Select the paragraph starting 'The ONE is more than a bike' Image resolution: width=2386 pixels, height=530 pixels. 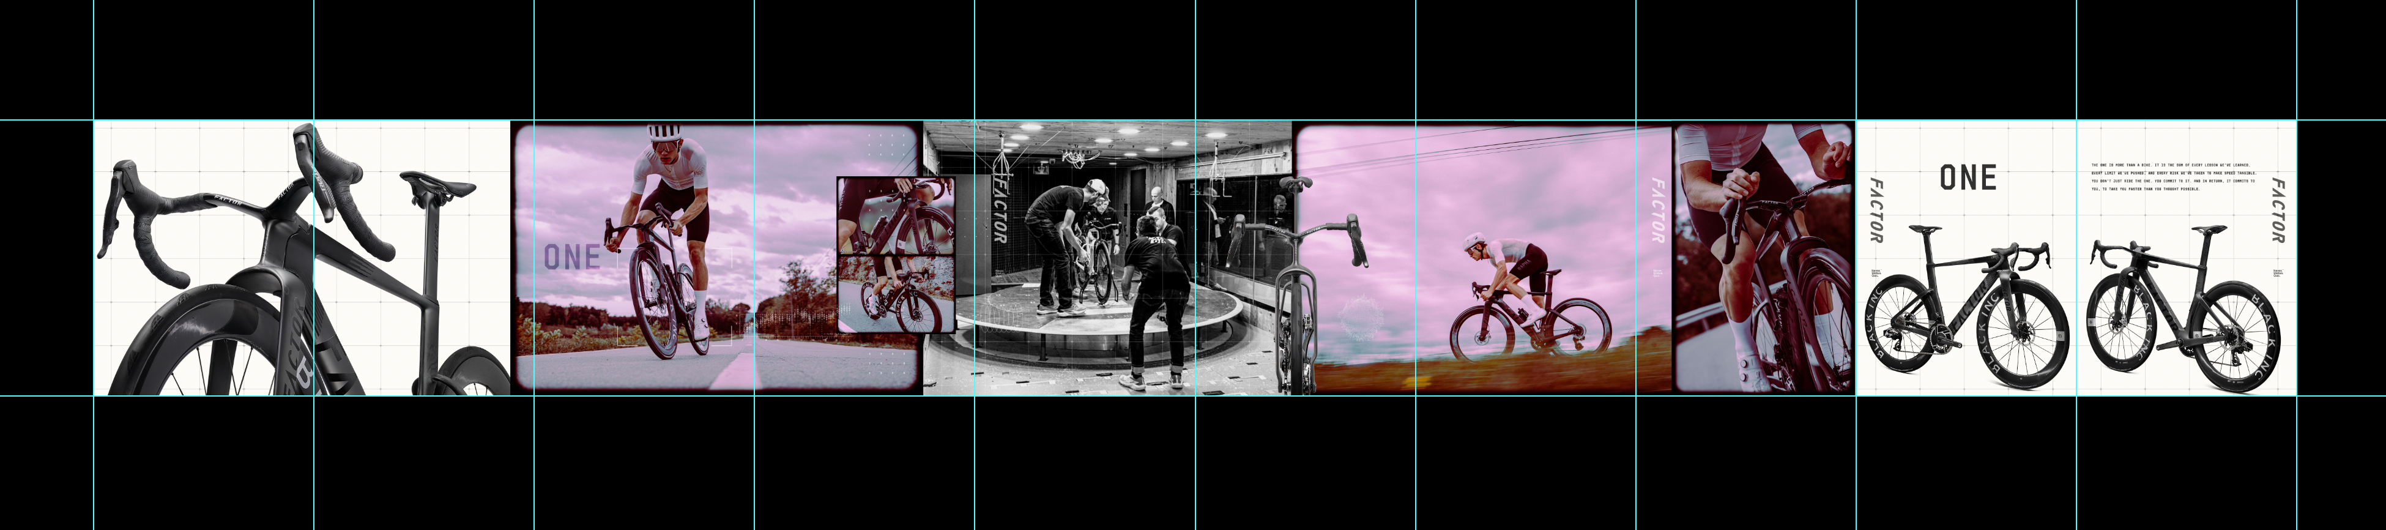pyautogui.click(x=2172, y=176)
